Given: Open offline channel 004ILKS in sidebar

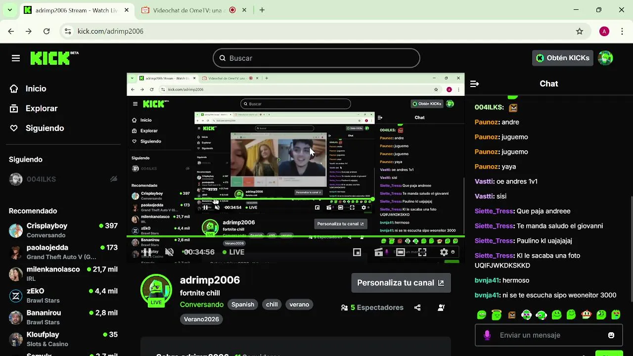Looking at the screenshot, I should point(63,179).
